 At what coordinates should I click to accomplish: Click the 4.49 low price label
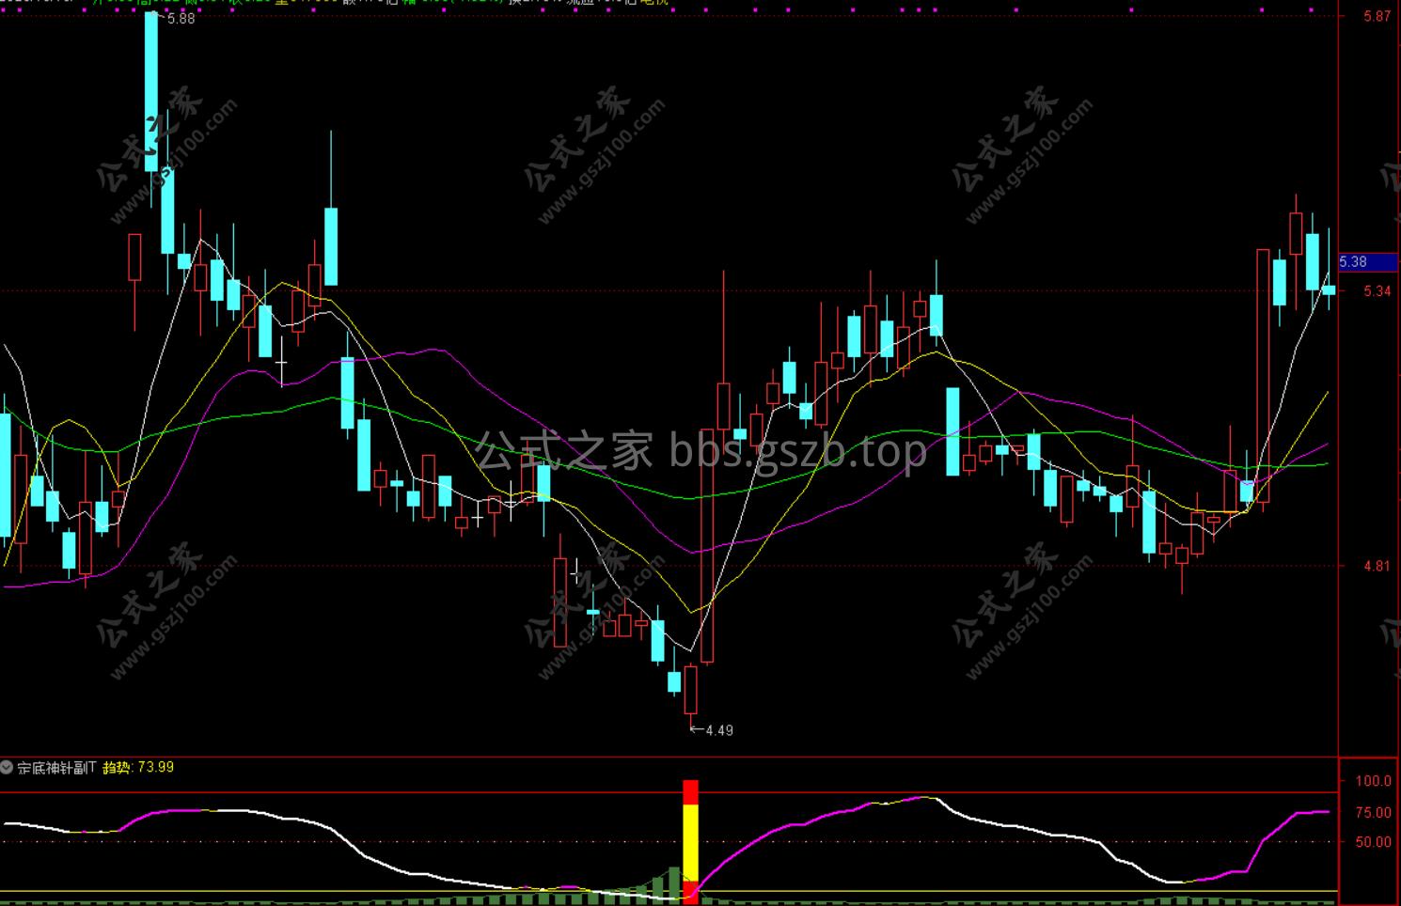click(x=719, y=730)
